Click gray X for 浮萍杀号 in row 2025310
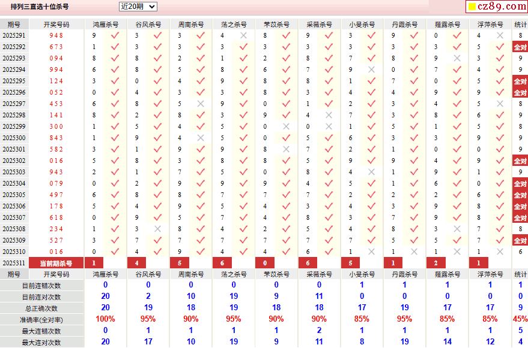 500,252
